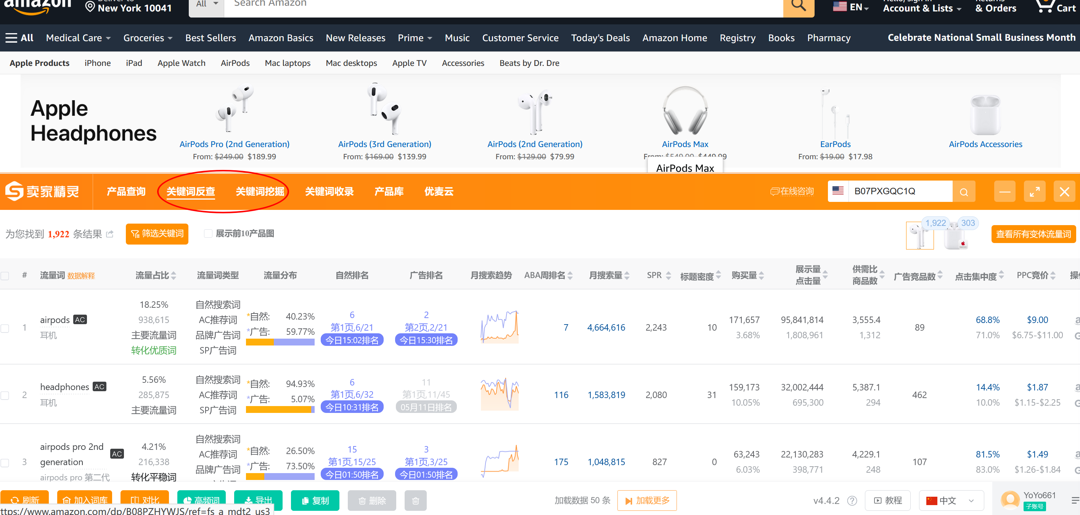Viewport: 1080px width, 515px height.
Task: Sort by PPC竞价 column arrows
Action: 1053,275
